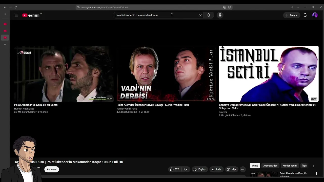Like the video with thumbs up 872
Screen dimensions: 324x182
(x=174, y=169)
